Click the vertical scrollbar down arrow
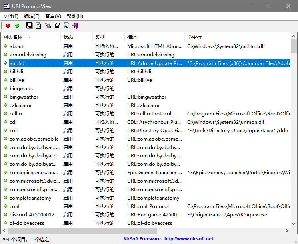 pos(294,224)
